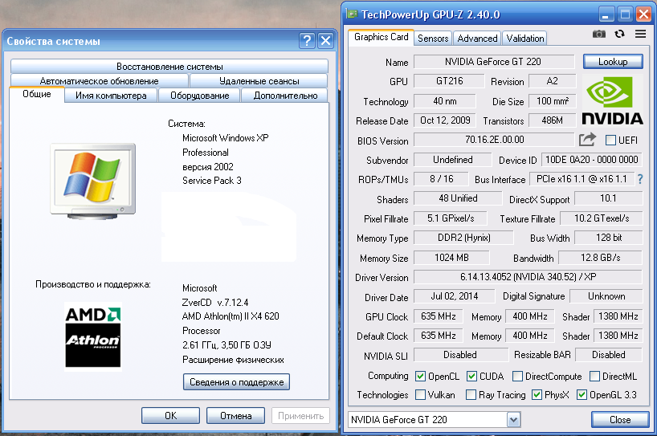Close the System Properties window
This screenshot has height=436, width=657.
coord(325,41)
